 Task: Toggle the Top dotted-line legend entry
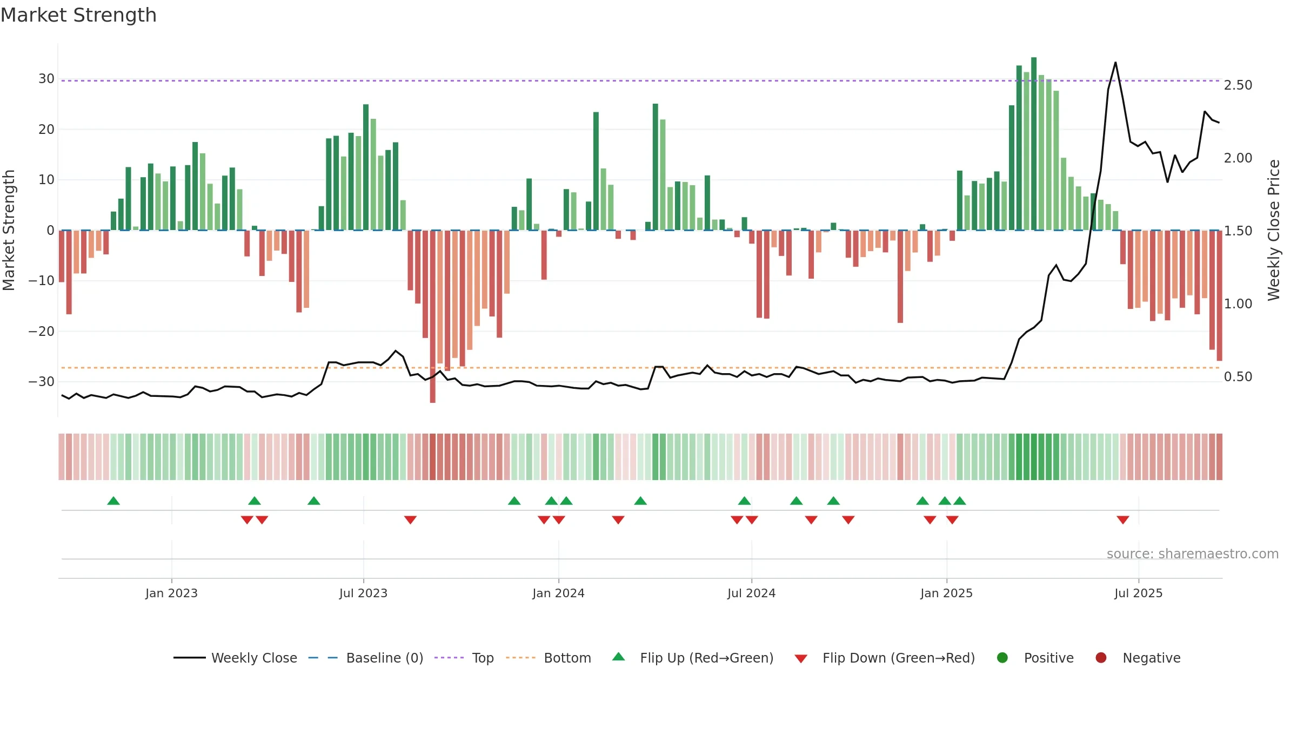(464, 658)
